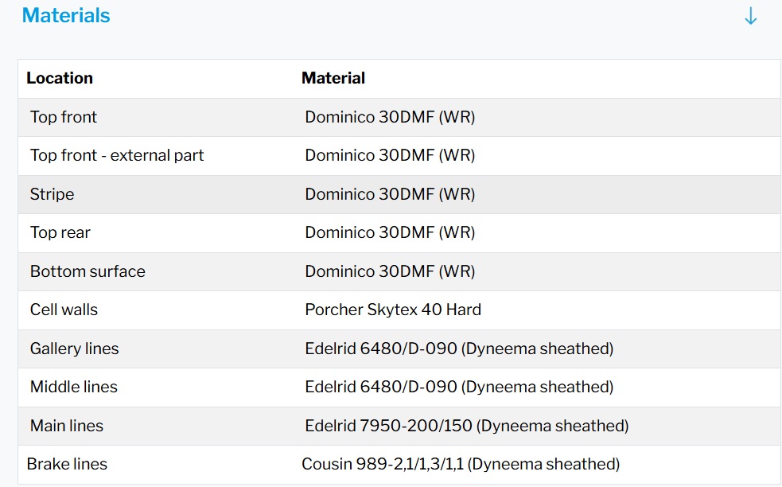Click the Location column header
The image size is (782, 487).
60,78
